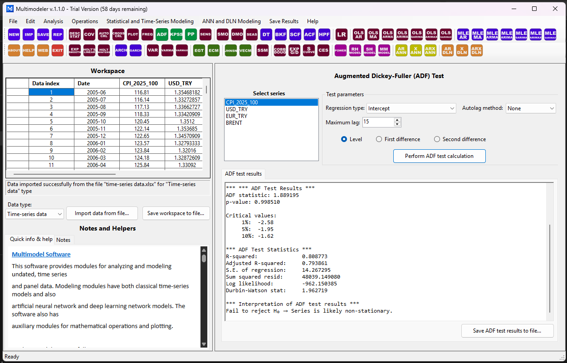The image size is (567, 363).
Task: Open the File menu
Action: (x=13, y=21)
